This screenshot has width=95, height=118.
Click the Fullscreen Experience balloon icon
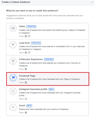point(13,61)
